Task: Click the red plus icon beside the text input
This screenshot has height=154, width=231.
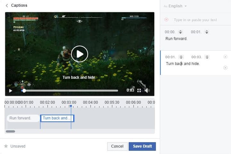Action: click(166, 20)
